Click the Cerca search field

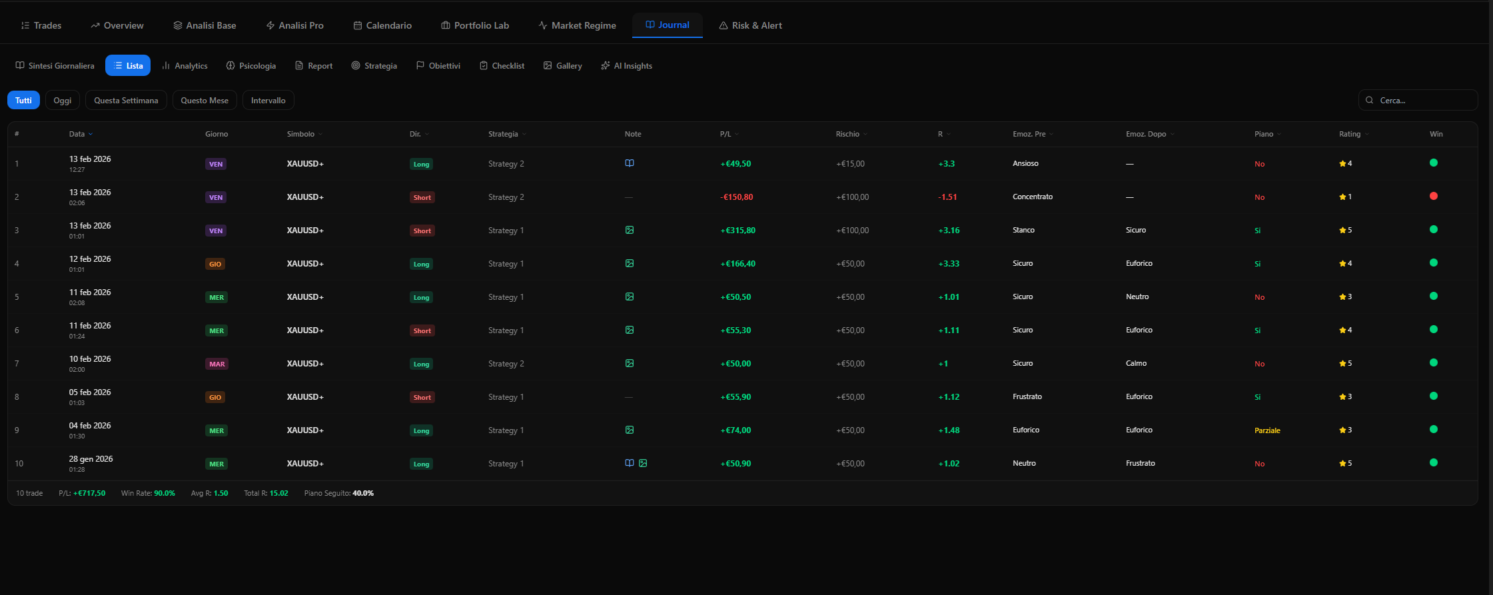click(x=1423, y=101)
